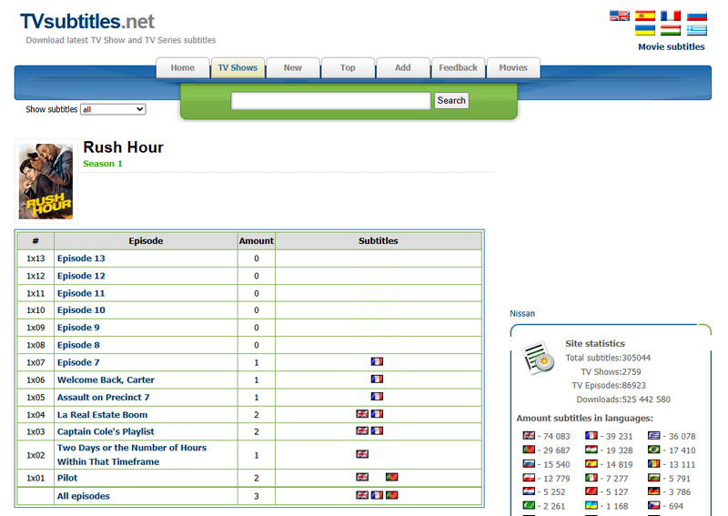Switch to the TV Shows tab

tap(238, 68)
